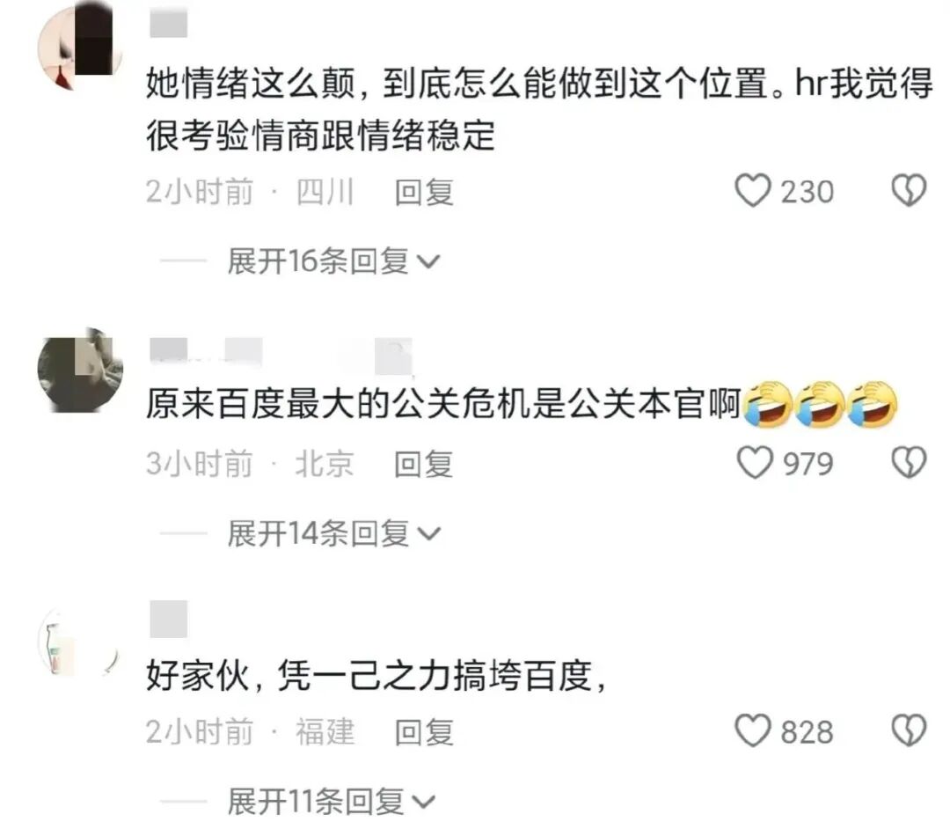Expand the 11 replies thread
Viewport: 950px width, 829px height.
tap(331, 802)
